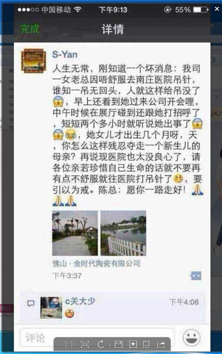Add image to favorites with star icon
222x354 pixels.
click(x=133, y=344)
